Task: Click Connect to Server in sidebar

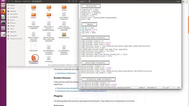Action: click(16, 39)
